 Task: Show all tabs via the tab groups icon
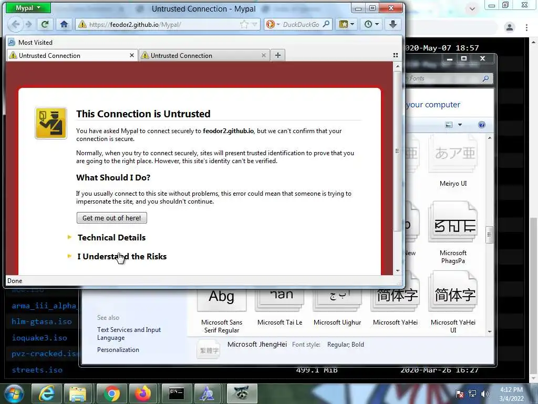click(396, 55)
